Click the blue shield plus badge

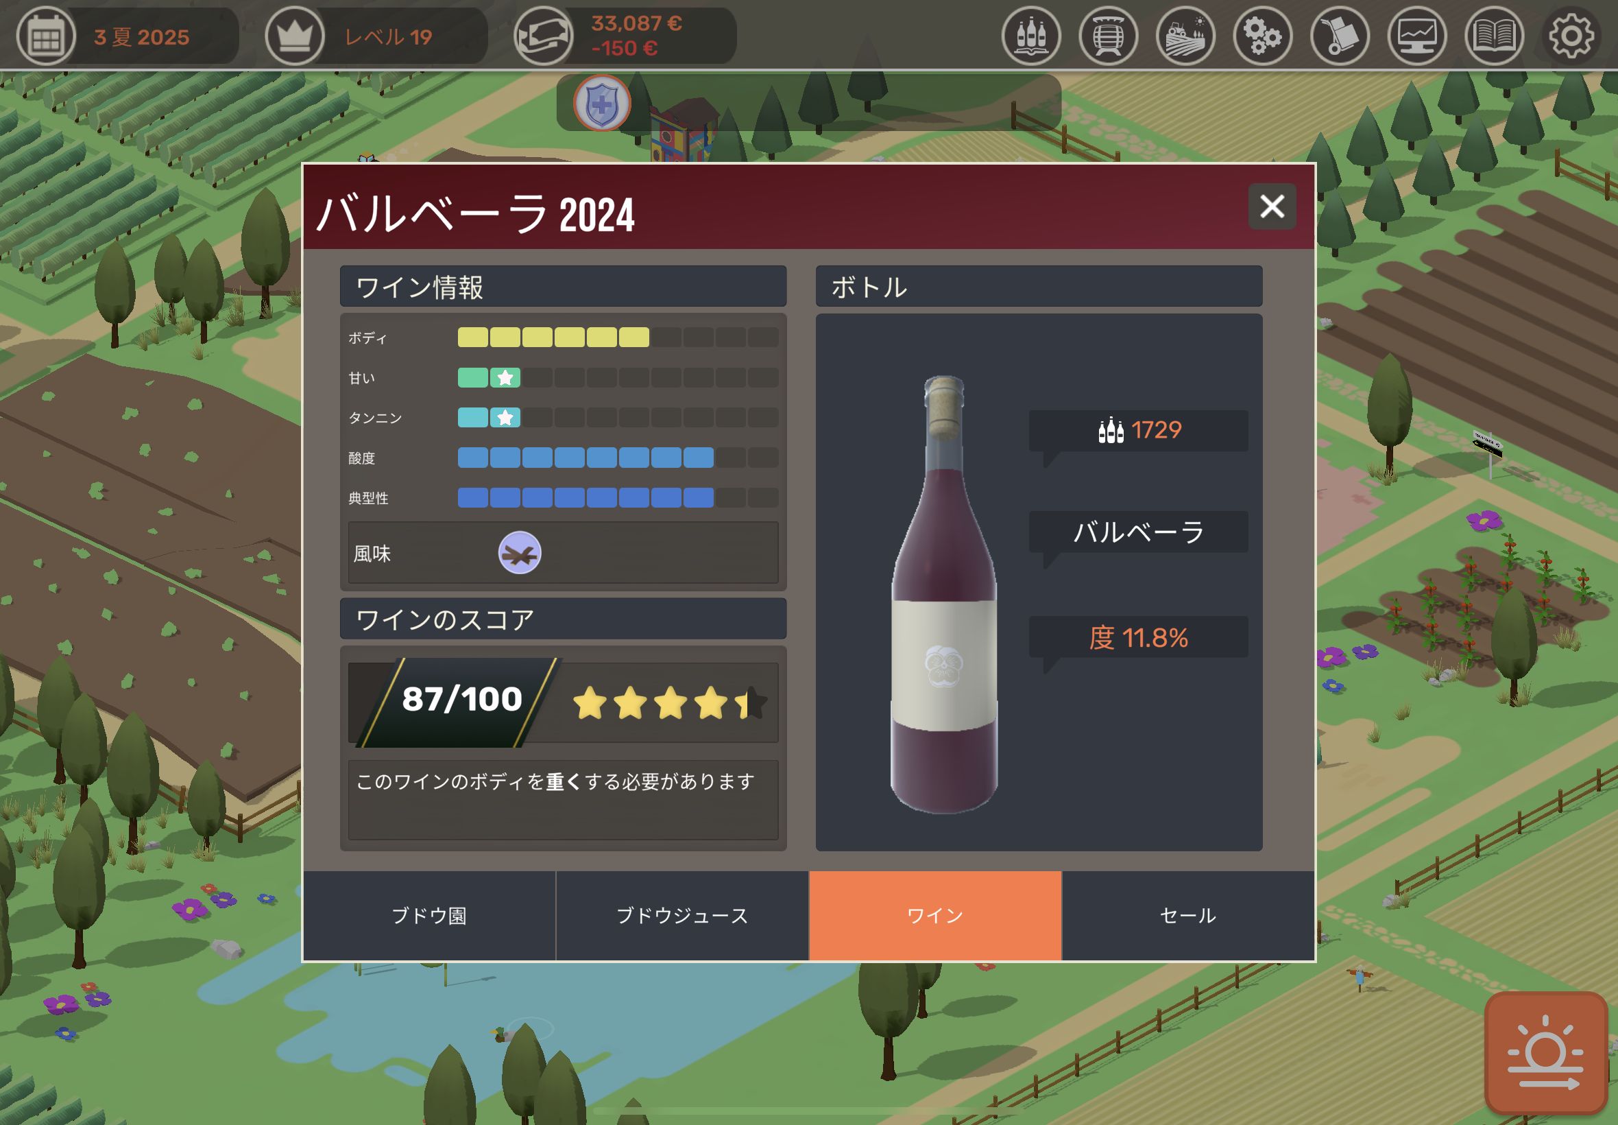click(x=601, y=104)
